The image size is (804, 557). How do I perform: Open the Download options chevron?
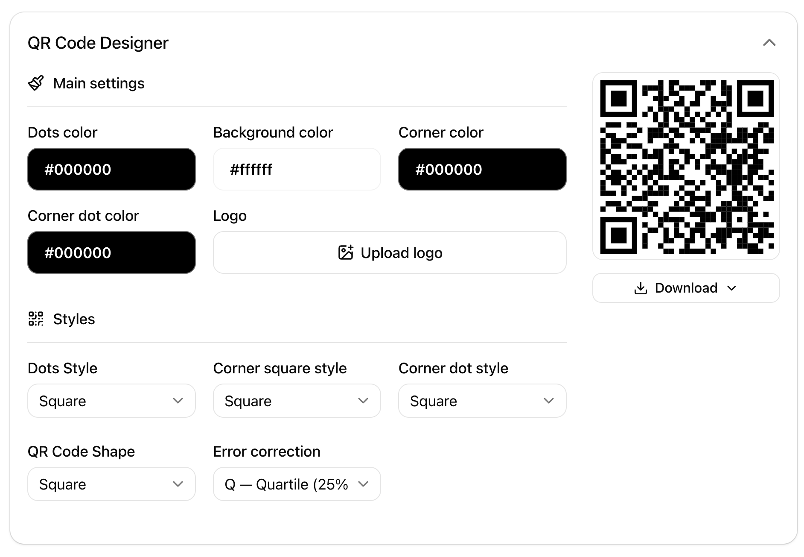731,288
